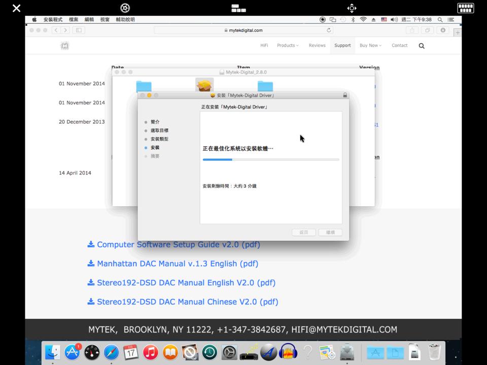Click the disabled 返回 button in installer
This screenshot has width=487, height=365.
304,233
